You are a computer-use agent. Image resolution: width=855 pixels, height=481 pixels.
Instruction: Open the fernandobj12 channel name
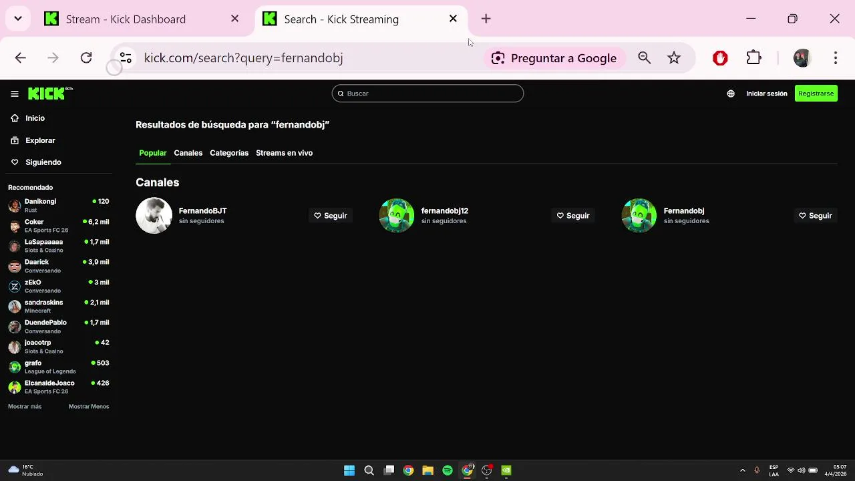click(x=445, y=210)
